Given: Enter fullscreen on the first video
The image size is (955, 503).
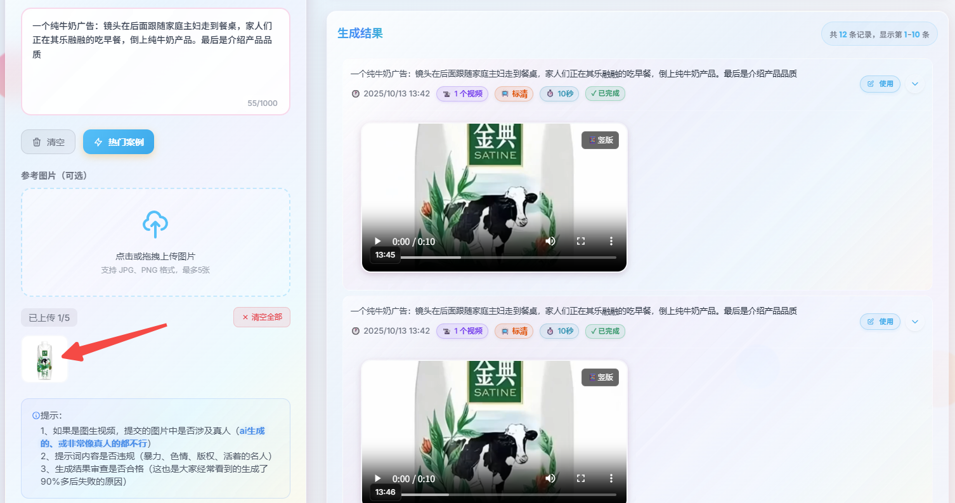Looking at the screenshot, I should pos(580,241).
